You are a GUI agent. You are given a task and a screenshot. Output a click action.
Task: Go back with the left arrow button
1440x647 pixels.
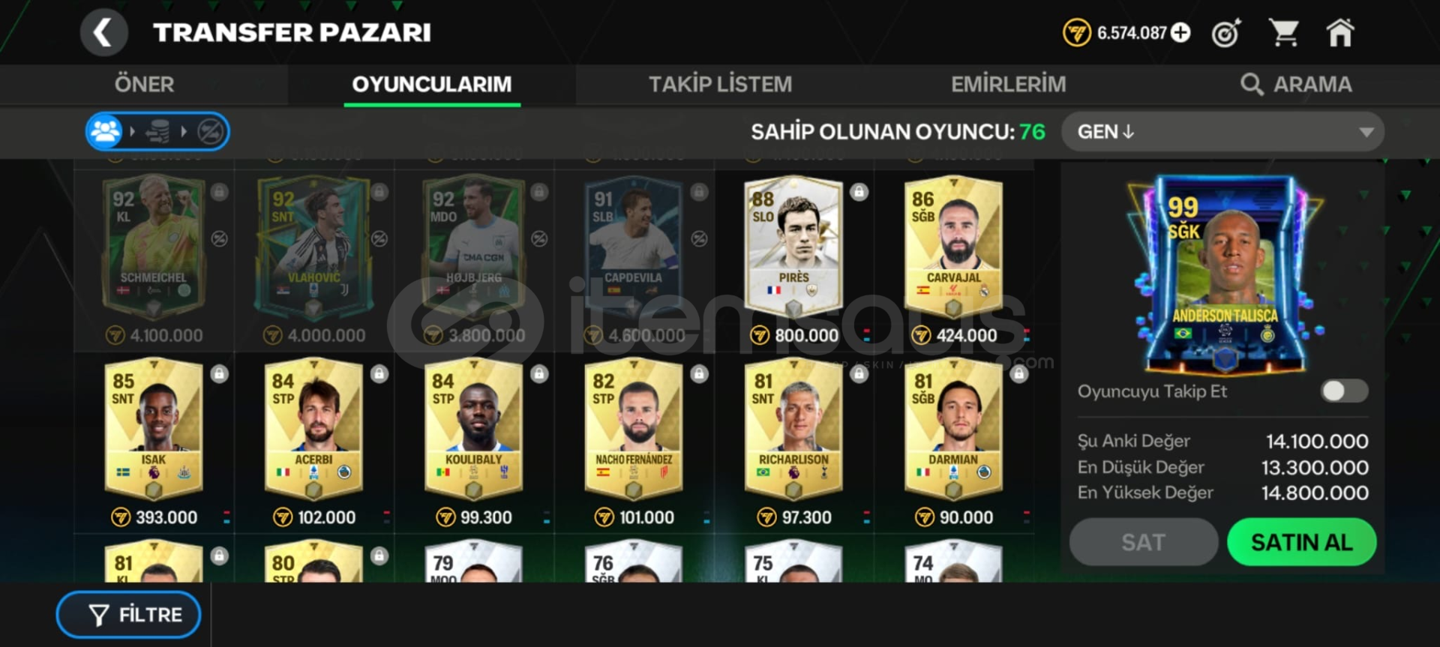click(103, 32)
